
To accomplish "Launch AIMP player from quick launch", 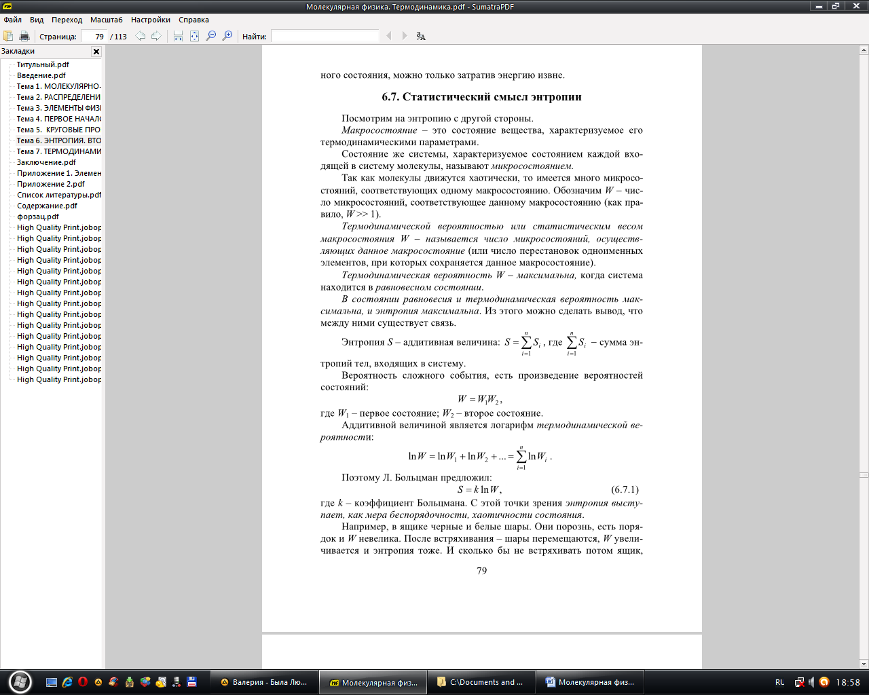I will click(98, 682).
